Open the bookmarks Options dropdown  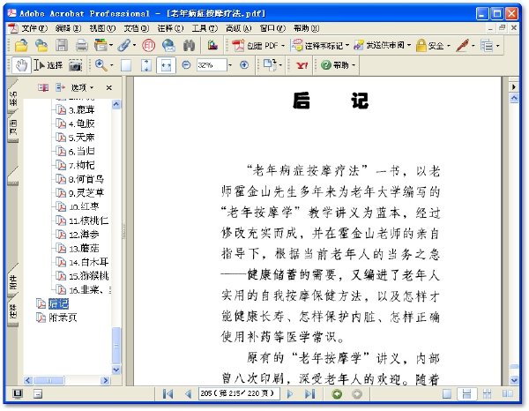coord(82,87)
